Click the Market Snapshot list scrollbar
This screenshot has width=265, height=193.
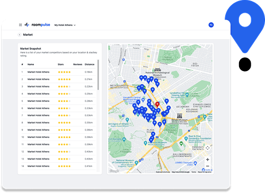tap(98, 75)
